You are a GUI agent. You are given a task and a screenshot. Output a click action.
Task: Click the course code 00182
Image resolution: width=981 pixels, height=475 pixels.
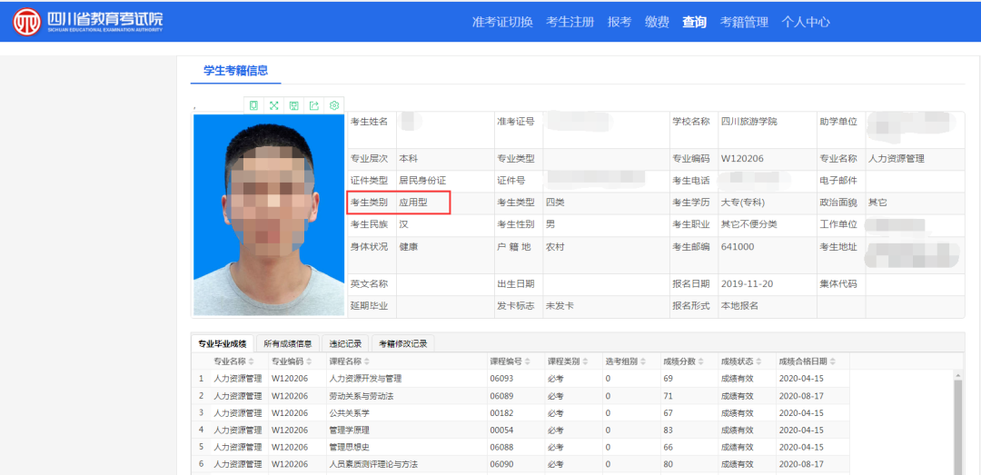point(501,413)
